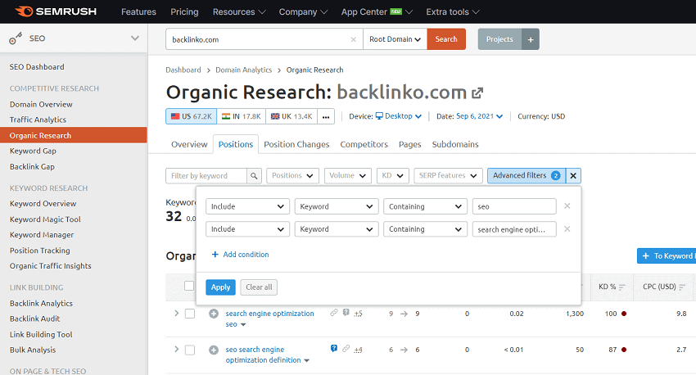The width and height of the screenshot is (696, 375).
Task: Sort by KD % column icon
Action: pos(621,287)
